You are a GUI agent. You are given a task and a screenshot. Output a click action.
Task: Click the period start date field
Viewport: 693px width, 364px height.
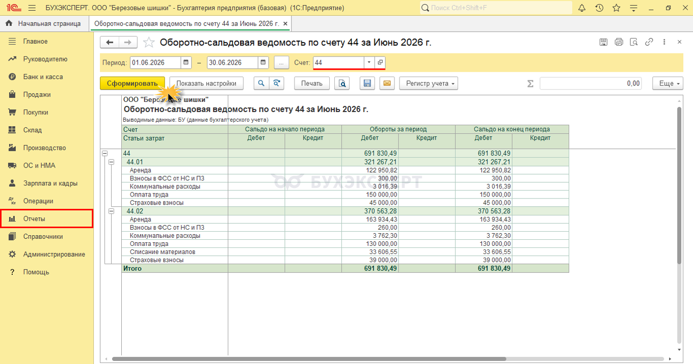[155, 63]
